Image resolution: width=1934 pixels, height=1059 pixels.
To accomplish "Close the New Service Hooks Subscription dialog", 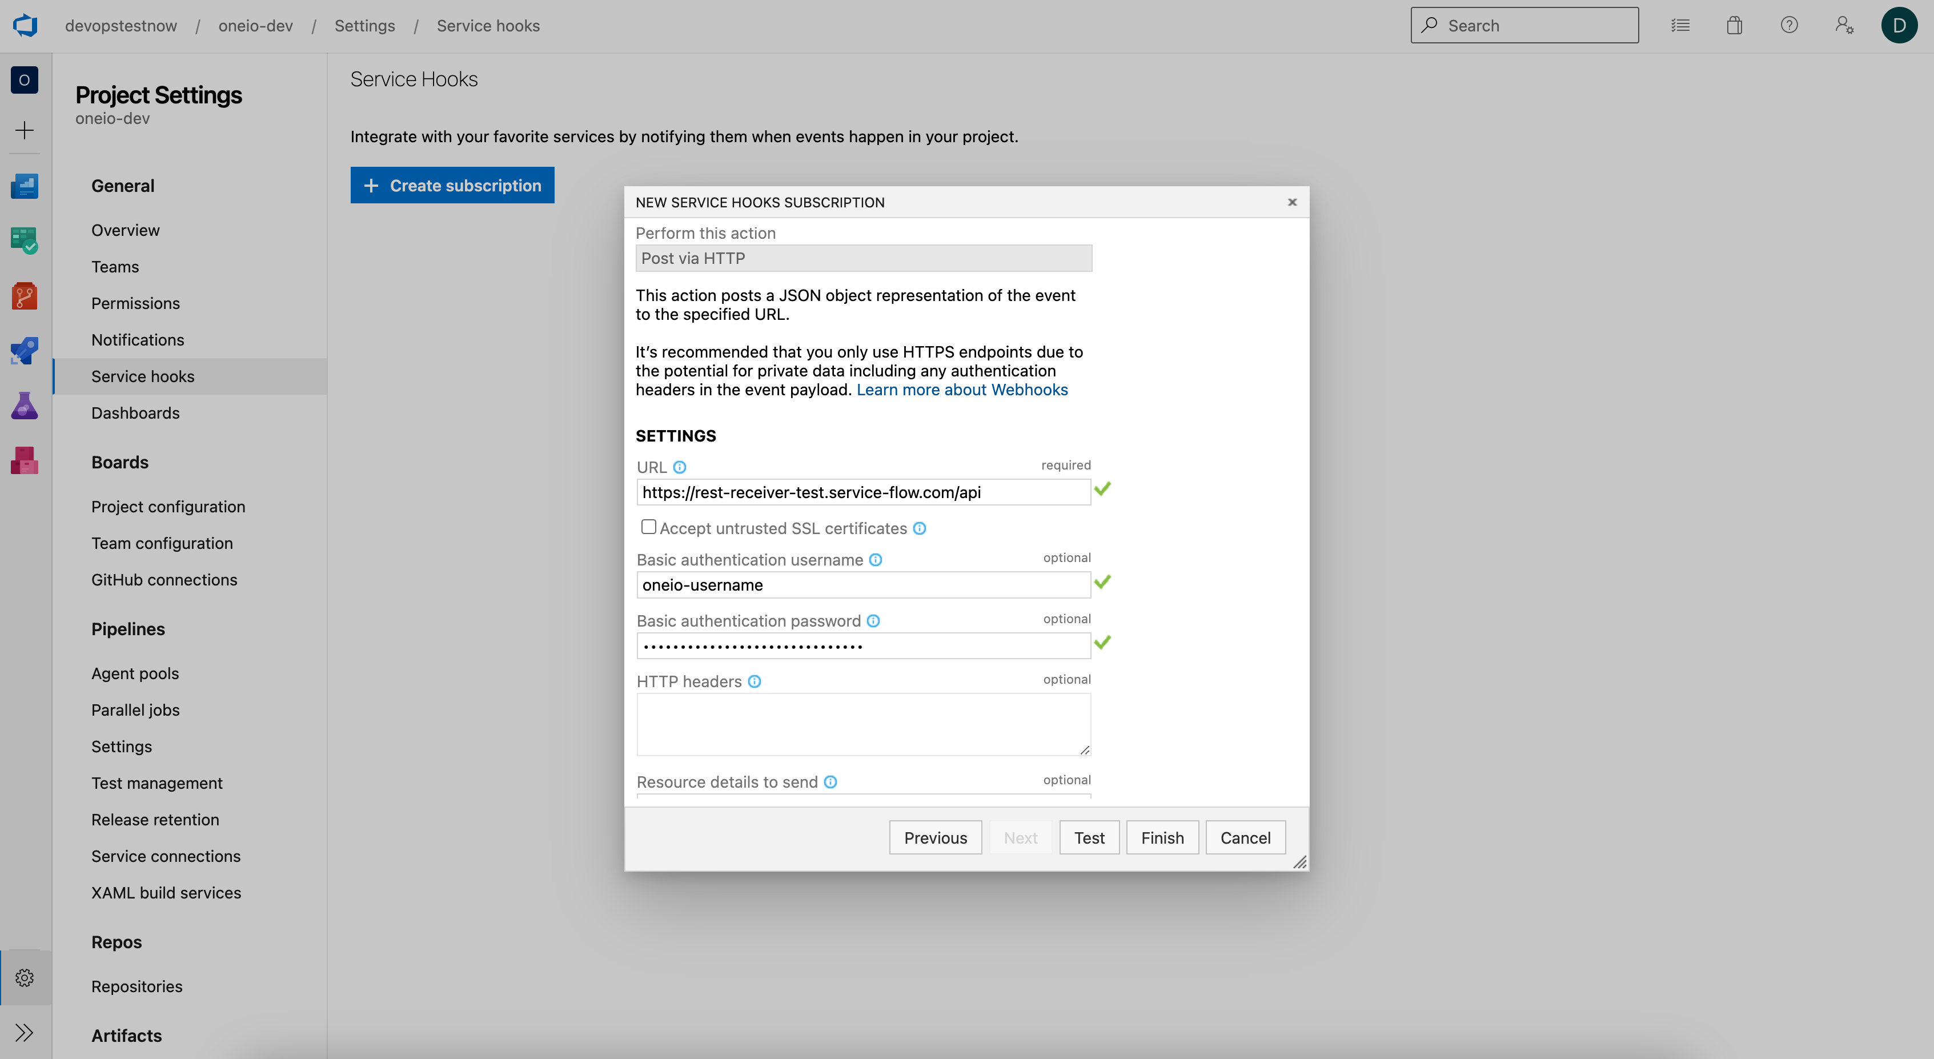I will 1292,202.
